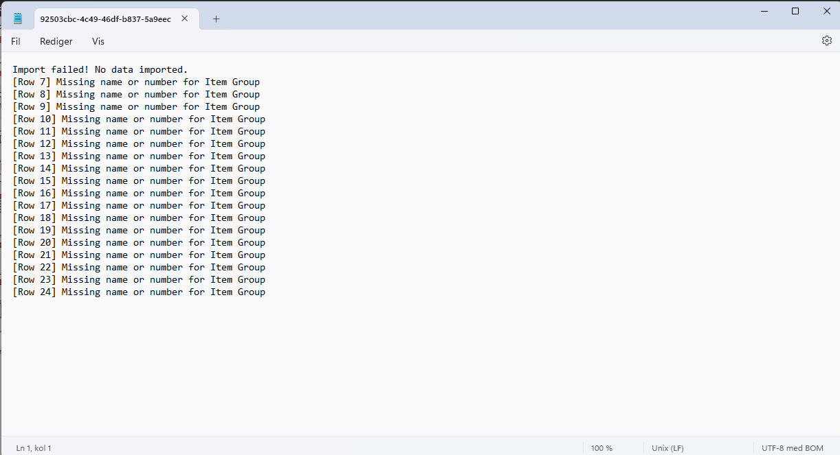The width and height of the screenshot is (840, 455).
Task: Maximize the Notepad window
Action: [x=795, y=11]
